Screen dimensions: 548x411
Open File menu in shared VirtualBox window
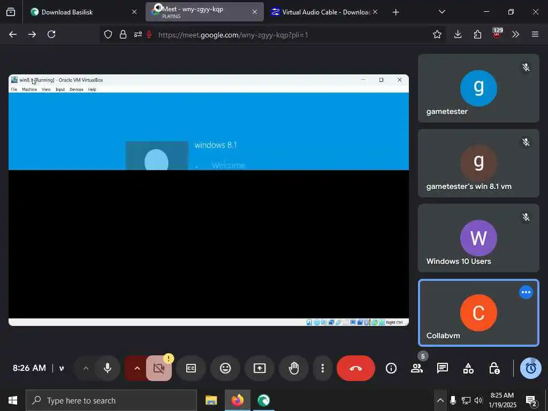(x=14, y=89)
